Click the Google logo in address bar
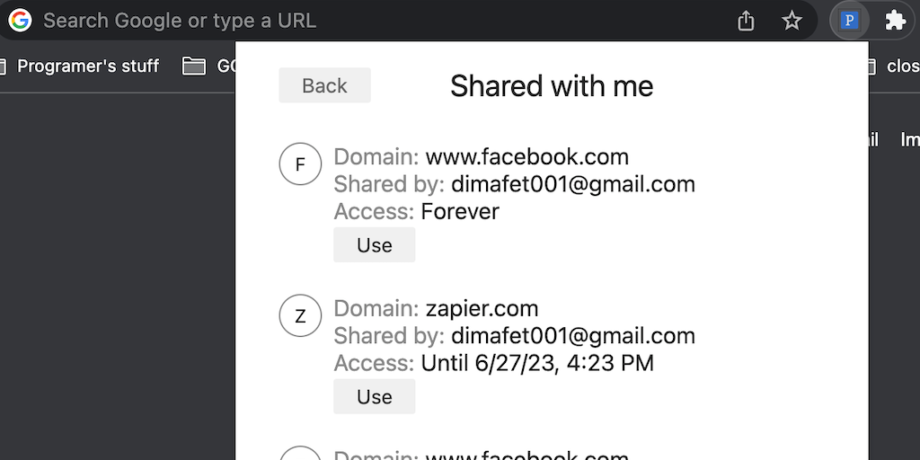The width and height of the screenshot is (920, 460). pyautogui.click(x=20, y=20)
